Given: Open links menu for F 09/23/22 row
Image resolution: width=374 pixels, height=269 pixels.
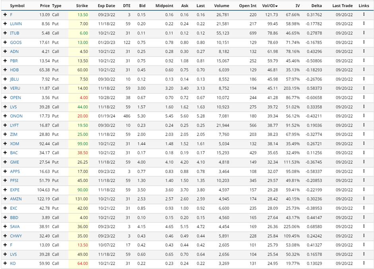Looking at the screenshot, I should (364, 14).
